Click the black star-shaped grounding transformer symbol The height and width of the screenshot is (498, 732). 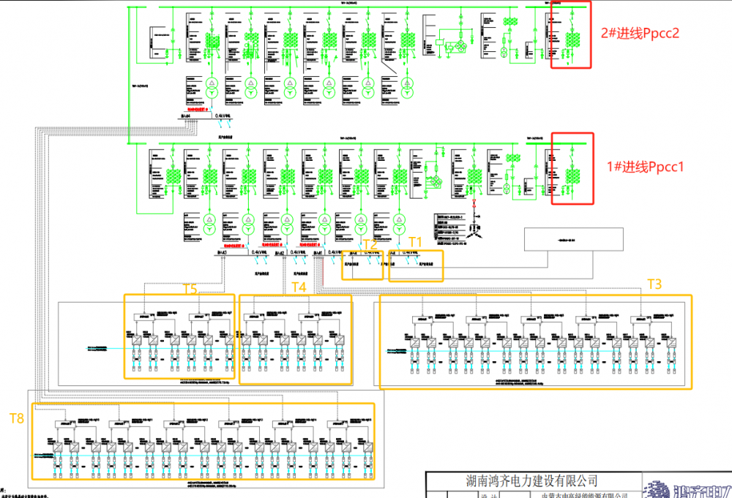(x=475, y=232)
